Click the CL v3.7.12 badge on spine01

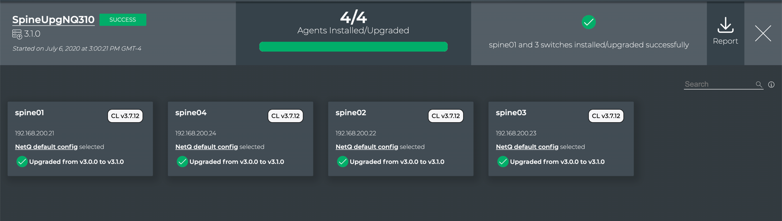(125, 116)
